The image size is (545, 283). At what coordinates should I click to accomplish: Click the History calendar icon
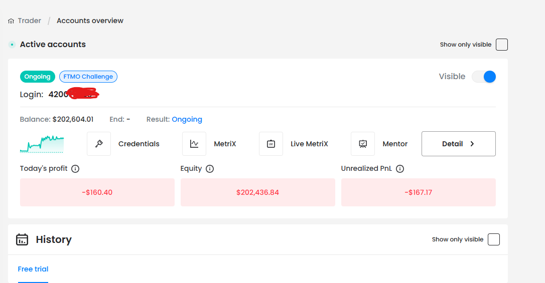[22, 239]
